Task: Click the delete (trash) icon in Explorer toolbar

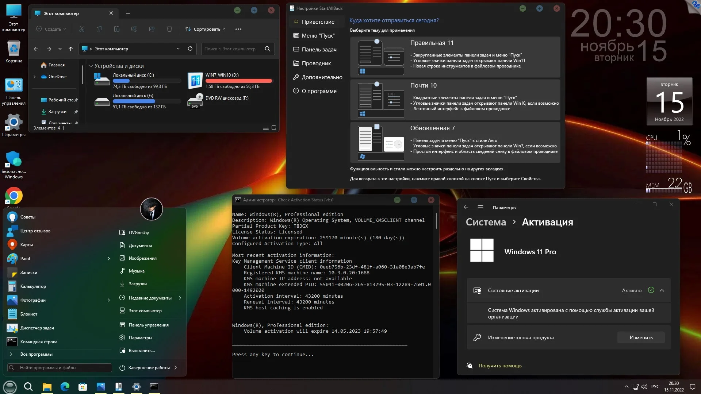Action: (x=169, y=29)
